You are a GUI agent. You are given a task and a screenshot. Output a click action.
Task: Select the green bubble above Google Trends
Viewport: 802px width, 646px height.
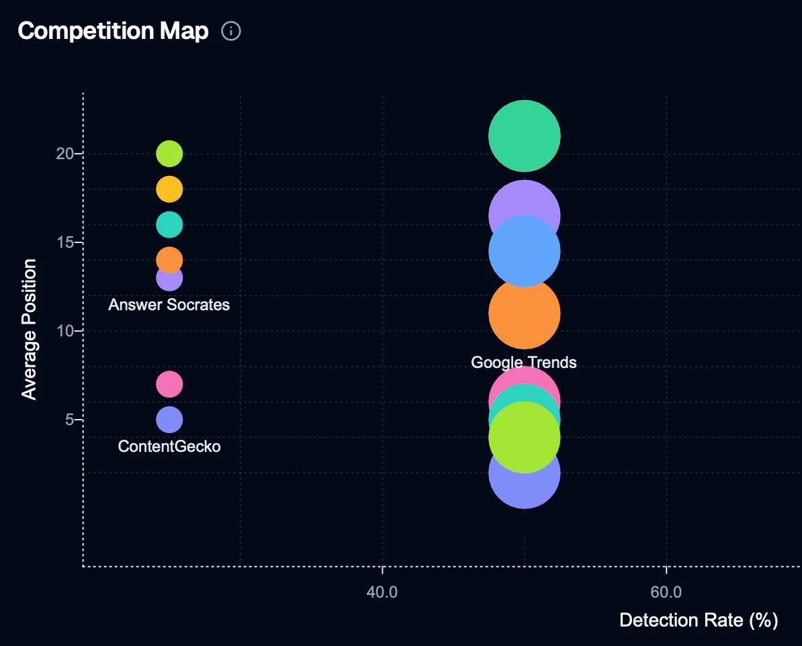[524, 135]
